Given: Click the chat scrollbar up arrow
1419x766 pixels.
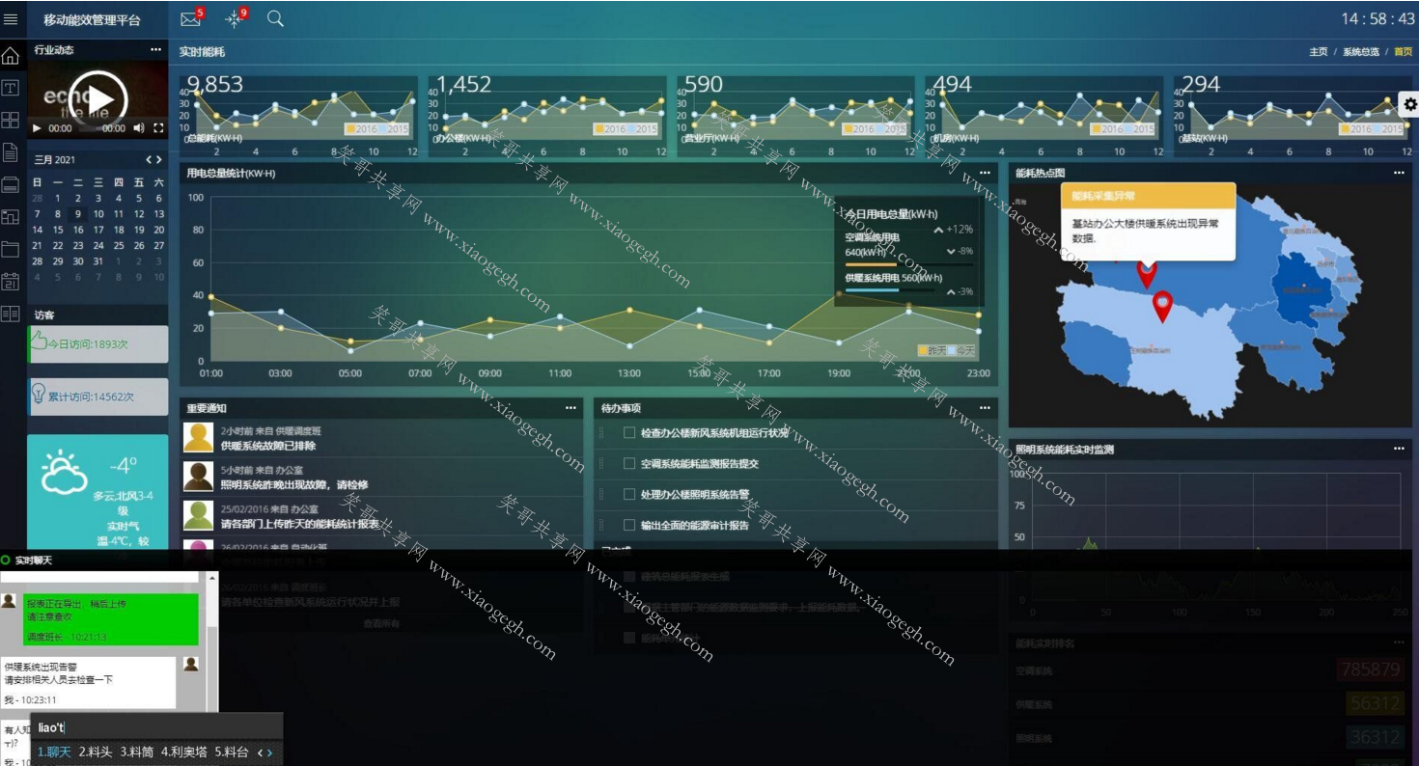Looking at the screenshot, I should tap(212, 577).
